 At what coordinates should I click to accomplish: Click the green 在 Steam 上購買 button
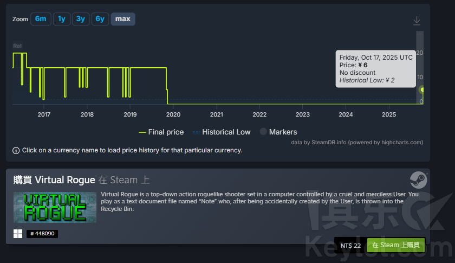pos(395,245)
